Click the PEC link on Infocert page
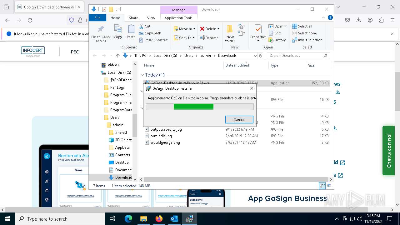 (x=75, y=52)
